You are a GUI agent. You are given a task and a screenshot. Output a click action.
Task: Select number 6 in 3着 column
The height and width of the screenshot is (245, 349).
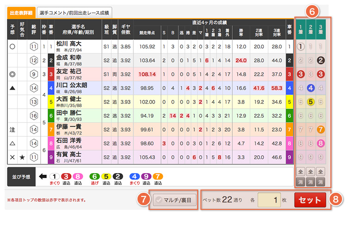pos(320,116)
